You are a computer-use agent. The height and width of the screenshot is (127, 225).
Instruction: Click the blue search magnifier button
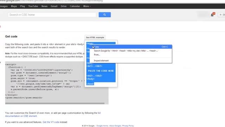click(105, 15)
